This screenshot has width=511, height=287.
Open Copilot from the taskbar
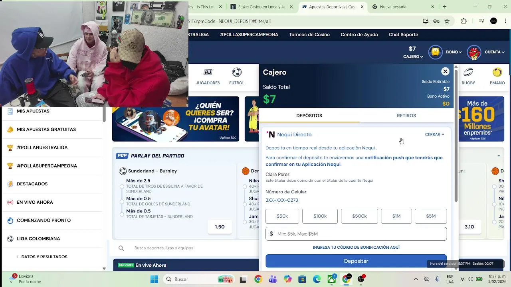coord(287,279)
